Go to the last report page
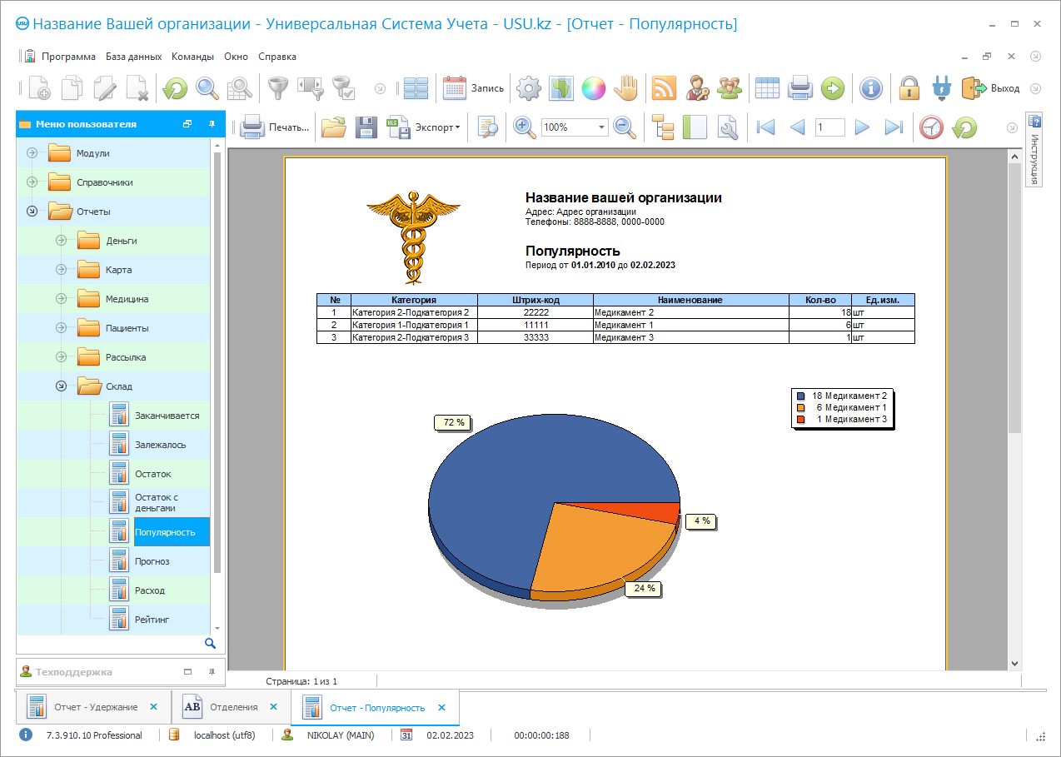Image resolution: width=1061 pixels, height=757 pixels. click(x=894, y=127)
